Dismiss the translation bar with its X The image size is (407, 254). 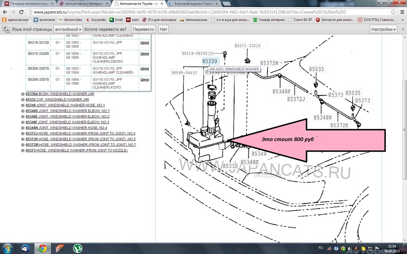coord(403,29)
